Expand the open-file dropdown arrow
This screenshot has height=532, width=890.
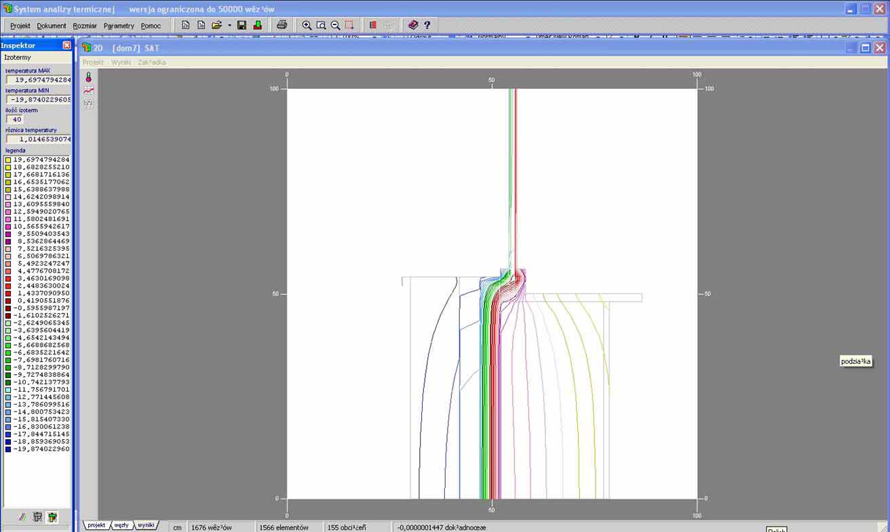(x=229, y=25)
